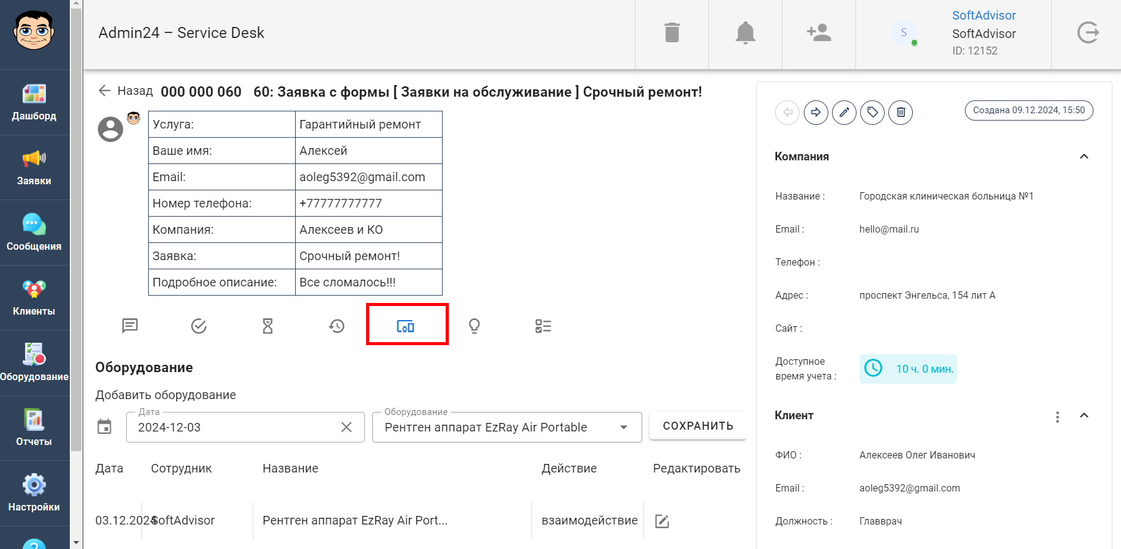Open Клиенты in the sidebar
Viewport: 1121px width, 549px height.
pyautogui.click(x=34, y=298)
